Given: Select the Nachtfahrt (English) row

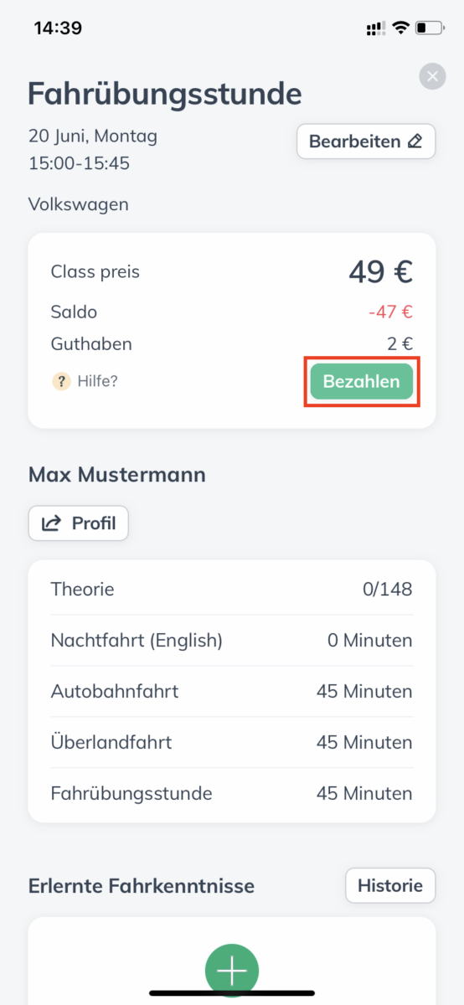Looking at the screenshot, I should click(x=232, y=641).
